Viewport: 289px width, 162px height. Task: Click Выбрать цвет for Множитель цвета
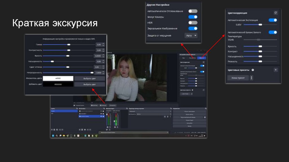(x=89, y=78)
